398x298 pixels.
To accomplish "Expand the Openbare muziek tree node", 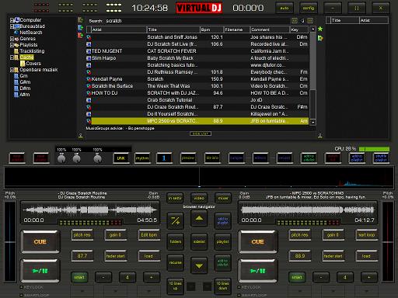I will 12,70.
